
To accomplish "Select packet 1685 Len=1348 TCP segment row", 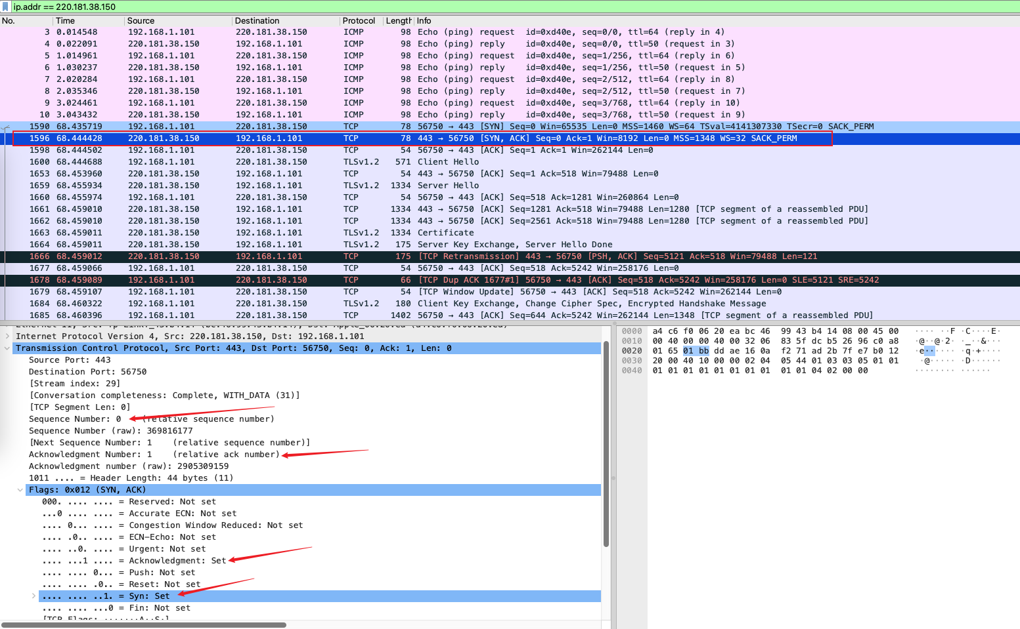I will pos(510,315).
